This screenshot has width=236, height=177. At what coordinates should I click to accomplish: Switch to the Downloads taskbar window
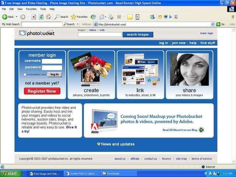[x=119, y=174]
